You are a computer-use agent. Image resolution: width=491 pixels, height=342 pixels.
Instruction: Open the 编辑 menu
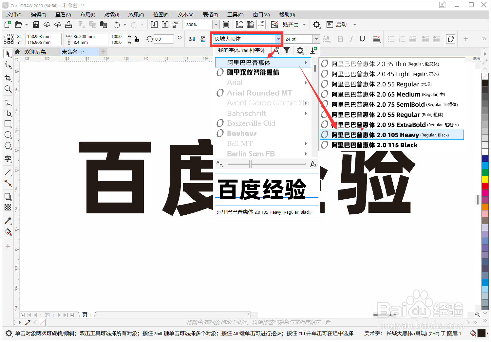(38, 15)
